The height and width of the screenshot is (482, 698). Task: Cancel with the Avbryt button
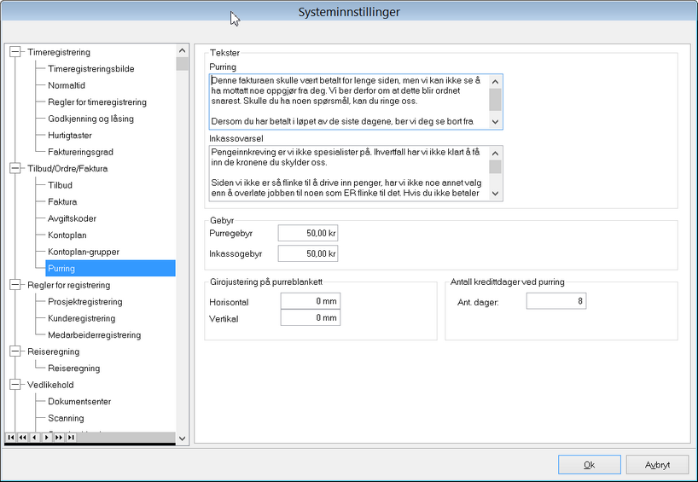point(657,465)
